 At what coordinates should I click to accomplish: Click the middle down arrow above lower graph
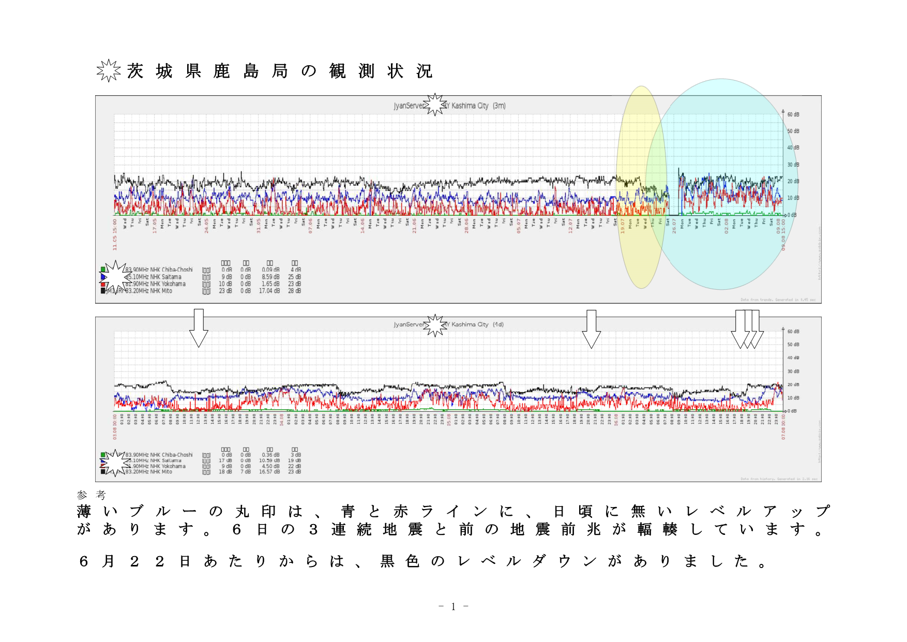click(591, 329)
